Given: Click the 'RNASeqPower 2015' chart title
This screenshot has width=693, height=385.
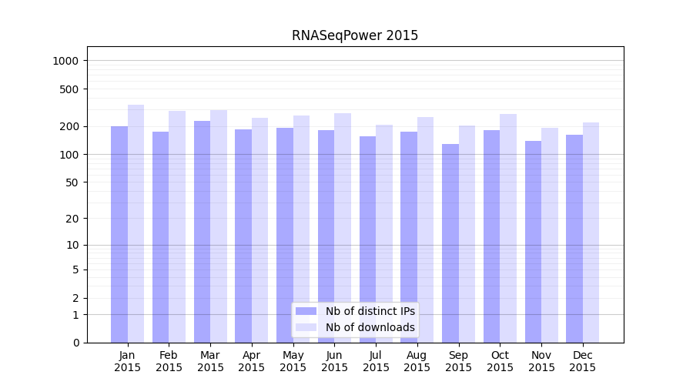Looking at the screenshot, I should 355,35.
